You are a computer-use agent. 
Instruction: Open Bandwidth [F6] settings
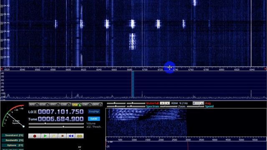click(13, 140)
